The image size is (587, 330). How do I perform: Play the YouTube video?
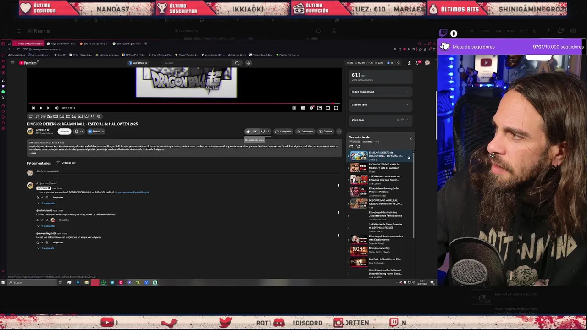(41, 108)
